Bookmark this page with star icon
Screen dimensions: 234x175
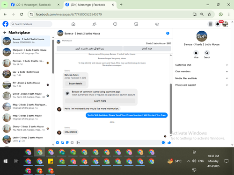[209, 14]
